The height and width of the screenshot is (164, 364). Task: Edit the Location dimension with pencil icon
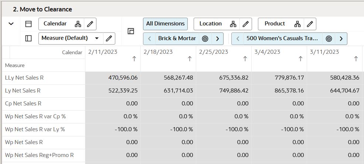246,24
